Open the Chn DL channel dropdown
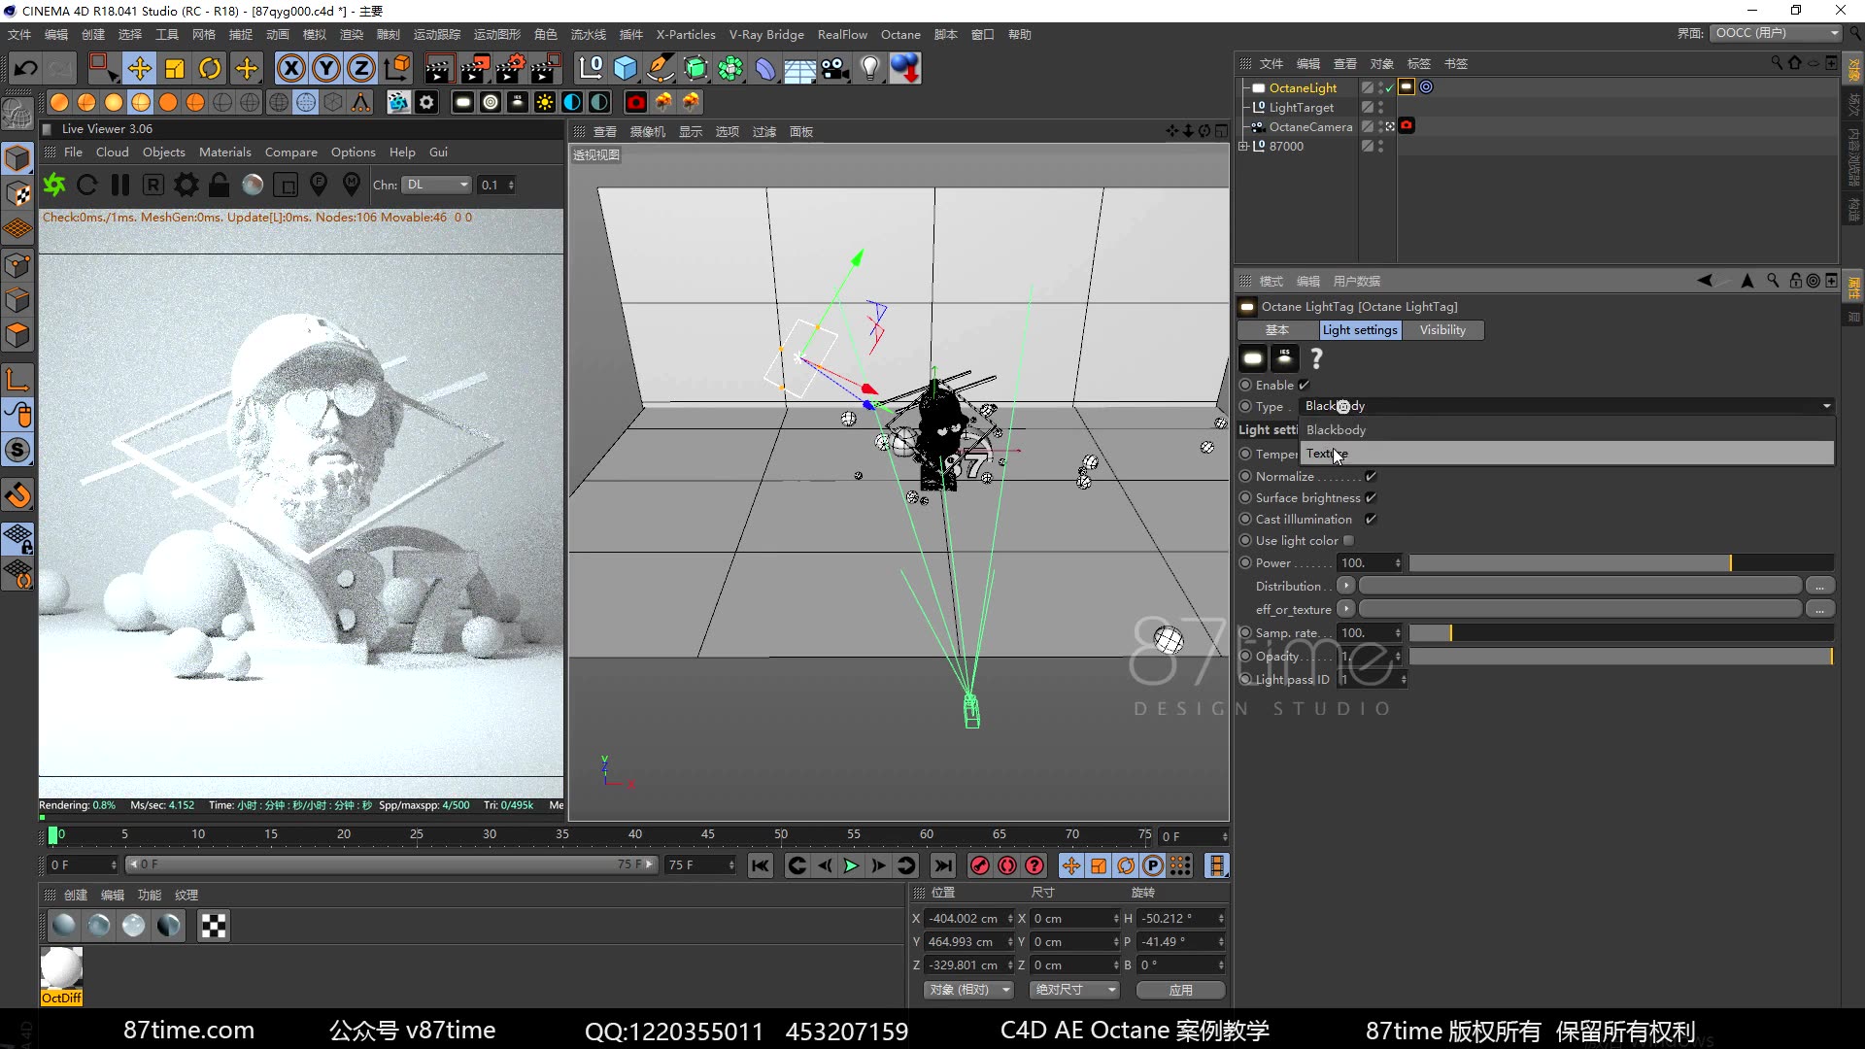 coord(437,185)
